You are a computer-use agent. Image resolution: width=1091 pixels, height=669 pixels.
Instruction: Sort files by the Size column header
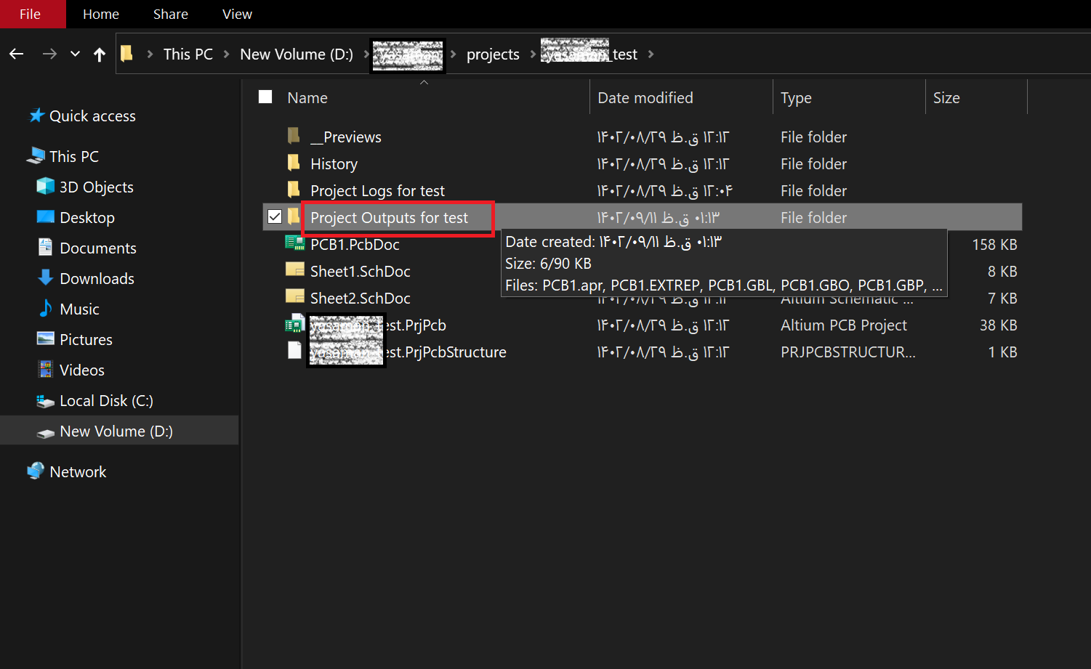point(946,98)
